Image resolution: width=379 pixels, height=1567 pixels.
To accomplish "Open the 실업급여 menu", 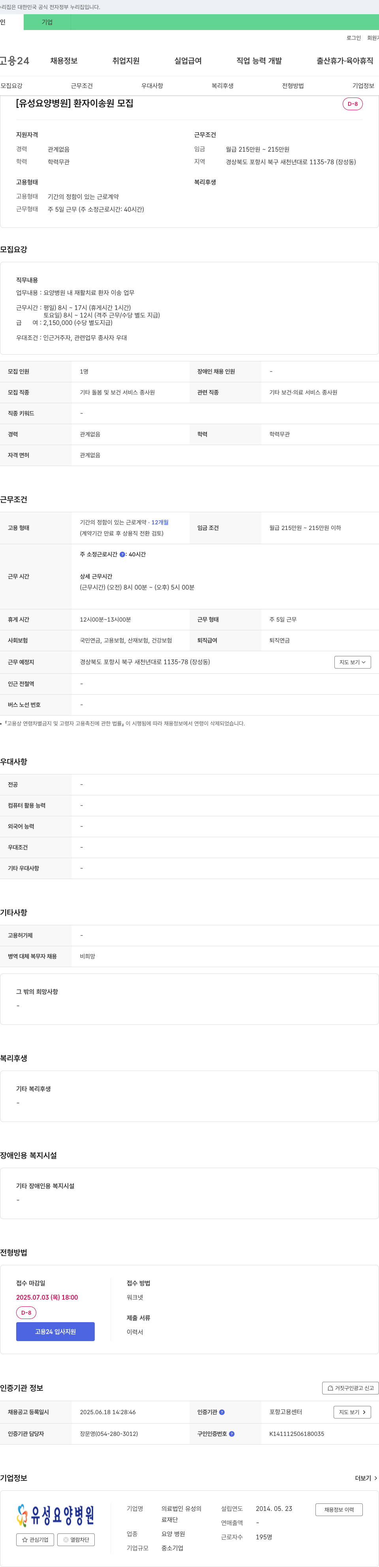I will (188, 61).
